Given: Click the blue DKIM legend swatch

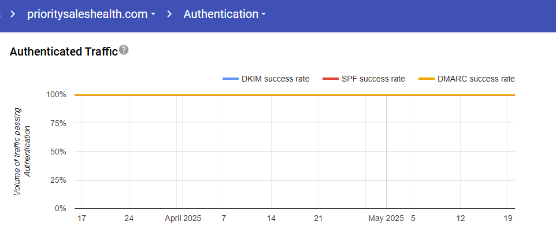Looking at the screenshot, I should (230, 79).
